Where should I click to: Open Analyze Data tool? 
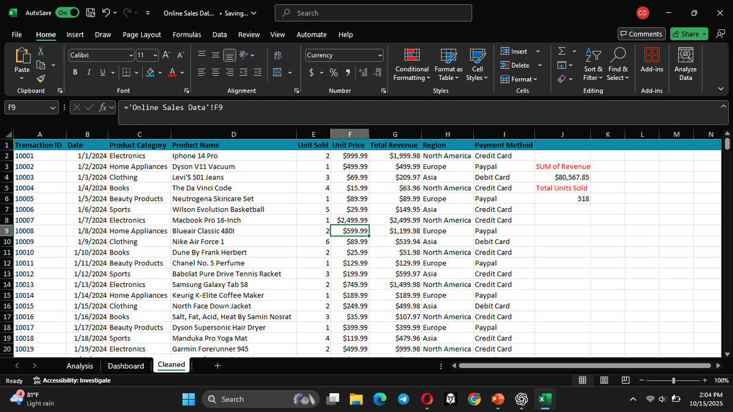[x=686, y=65]
